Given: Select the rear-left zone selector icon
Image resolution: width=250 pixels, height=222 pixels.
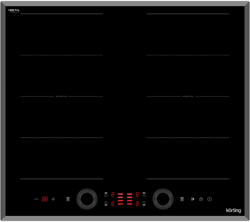Looking at the screenshot, I should click(106, 194).
